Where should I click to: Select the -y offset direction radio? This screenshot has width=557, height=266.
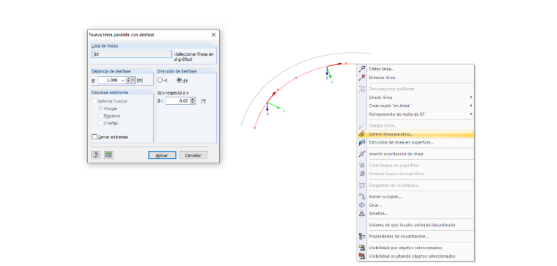161,81
